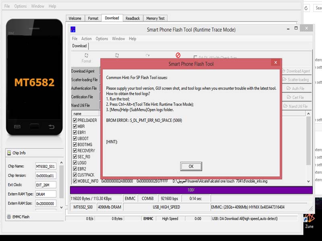Open Action menu in Runtime Trace Mode window
Image resolution: width=322 pixels, height=241 pixels.
pos(87,39)
